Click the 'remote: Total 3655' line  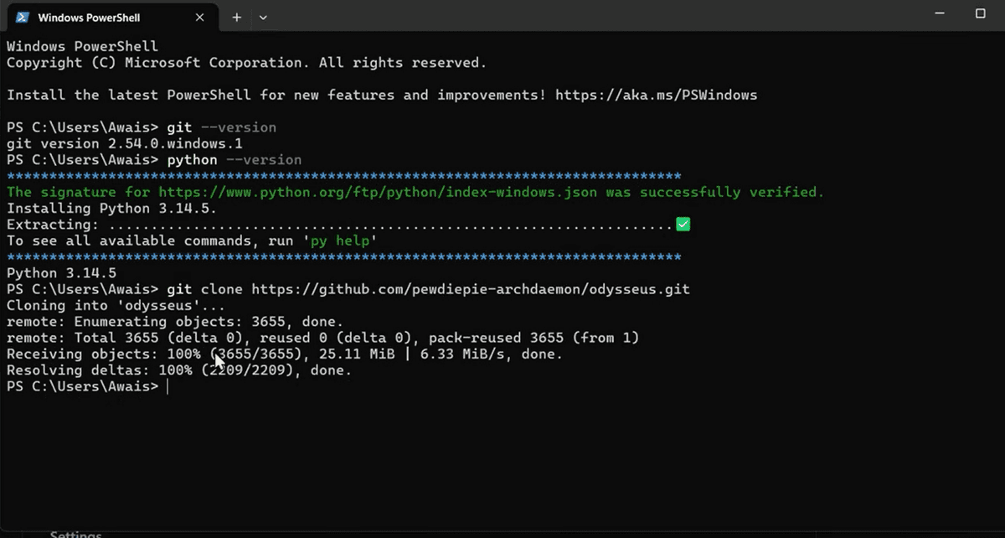click(322, 338)
